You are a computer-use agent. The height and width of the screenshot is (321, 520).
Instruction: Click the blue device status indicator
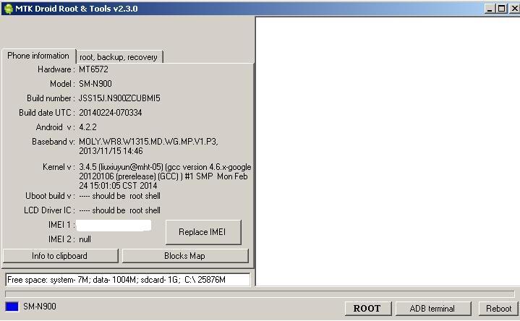tap(12, 307)
